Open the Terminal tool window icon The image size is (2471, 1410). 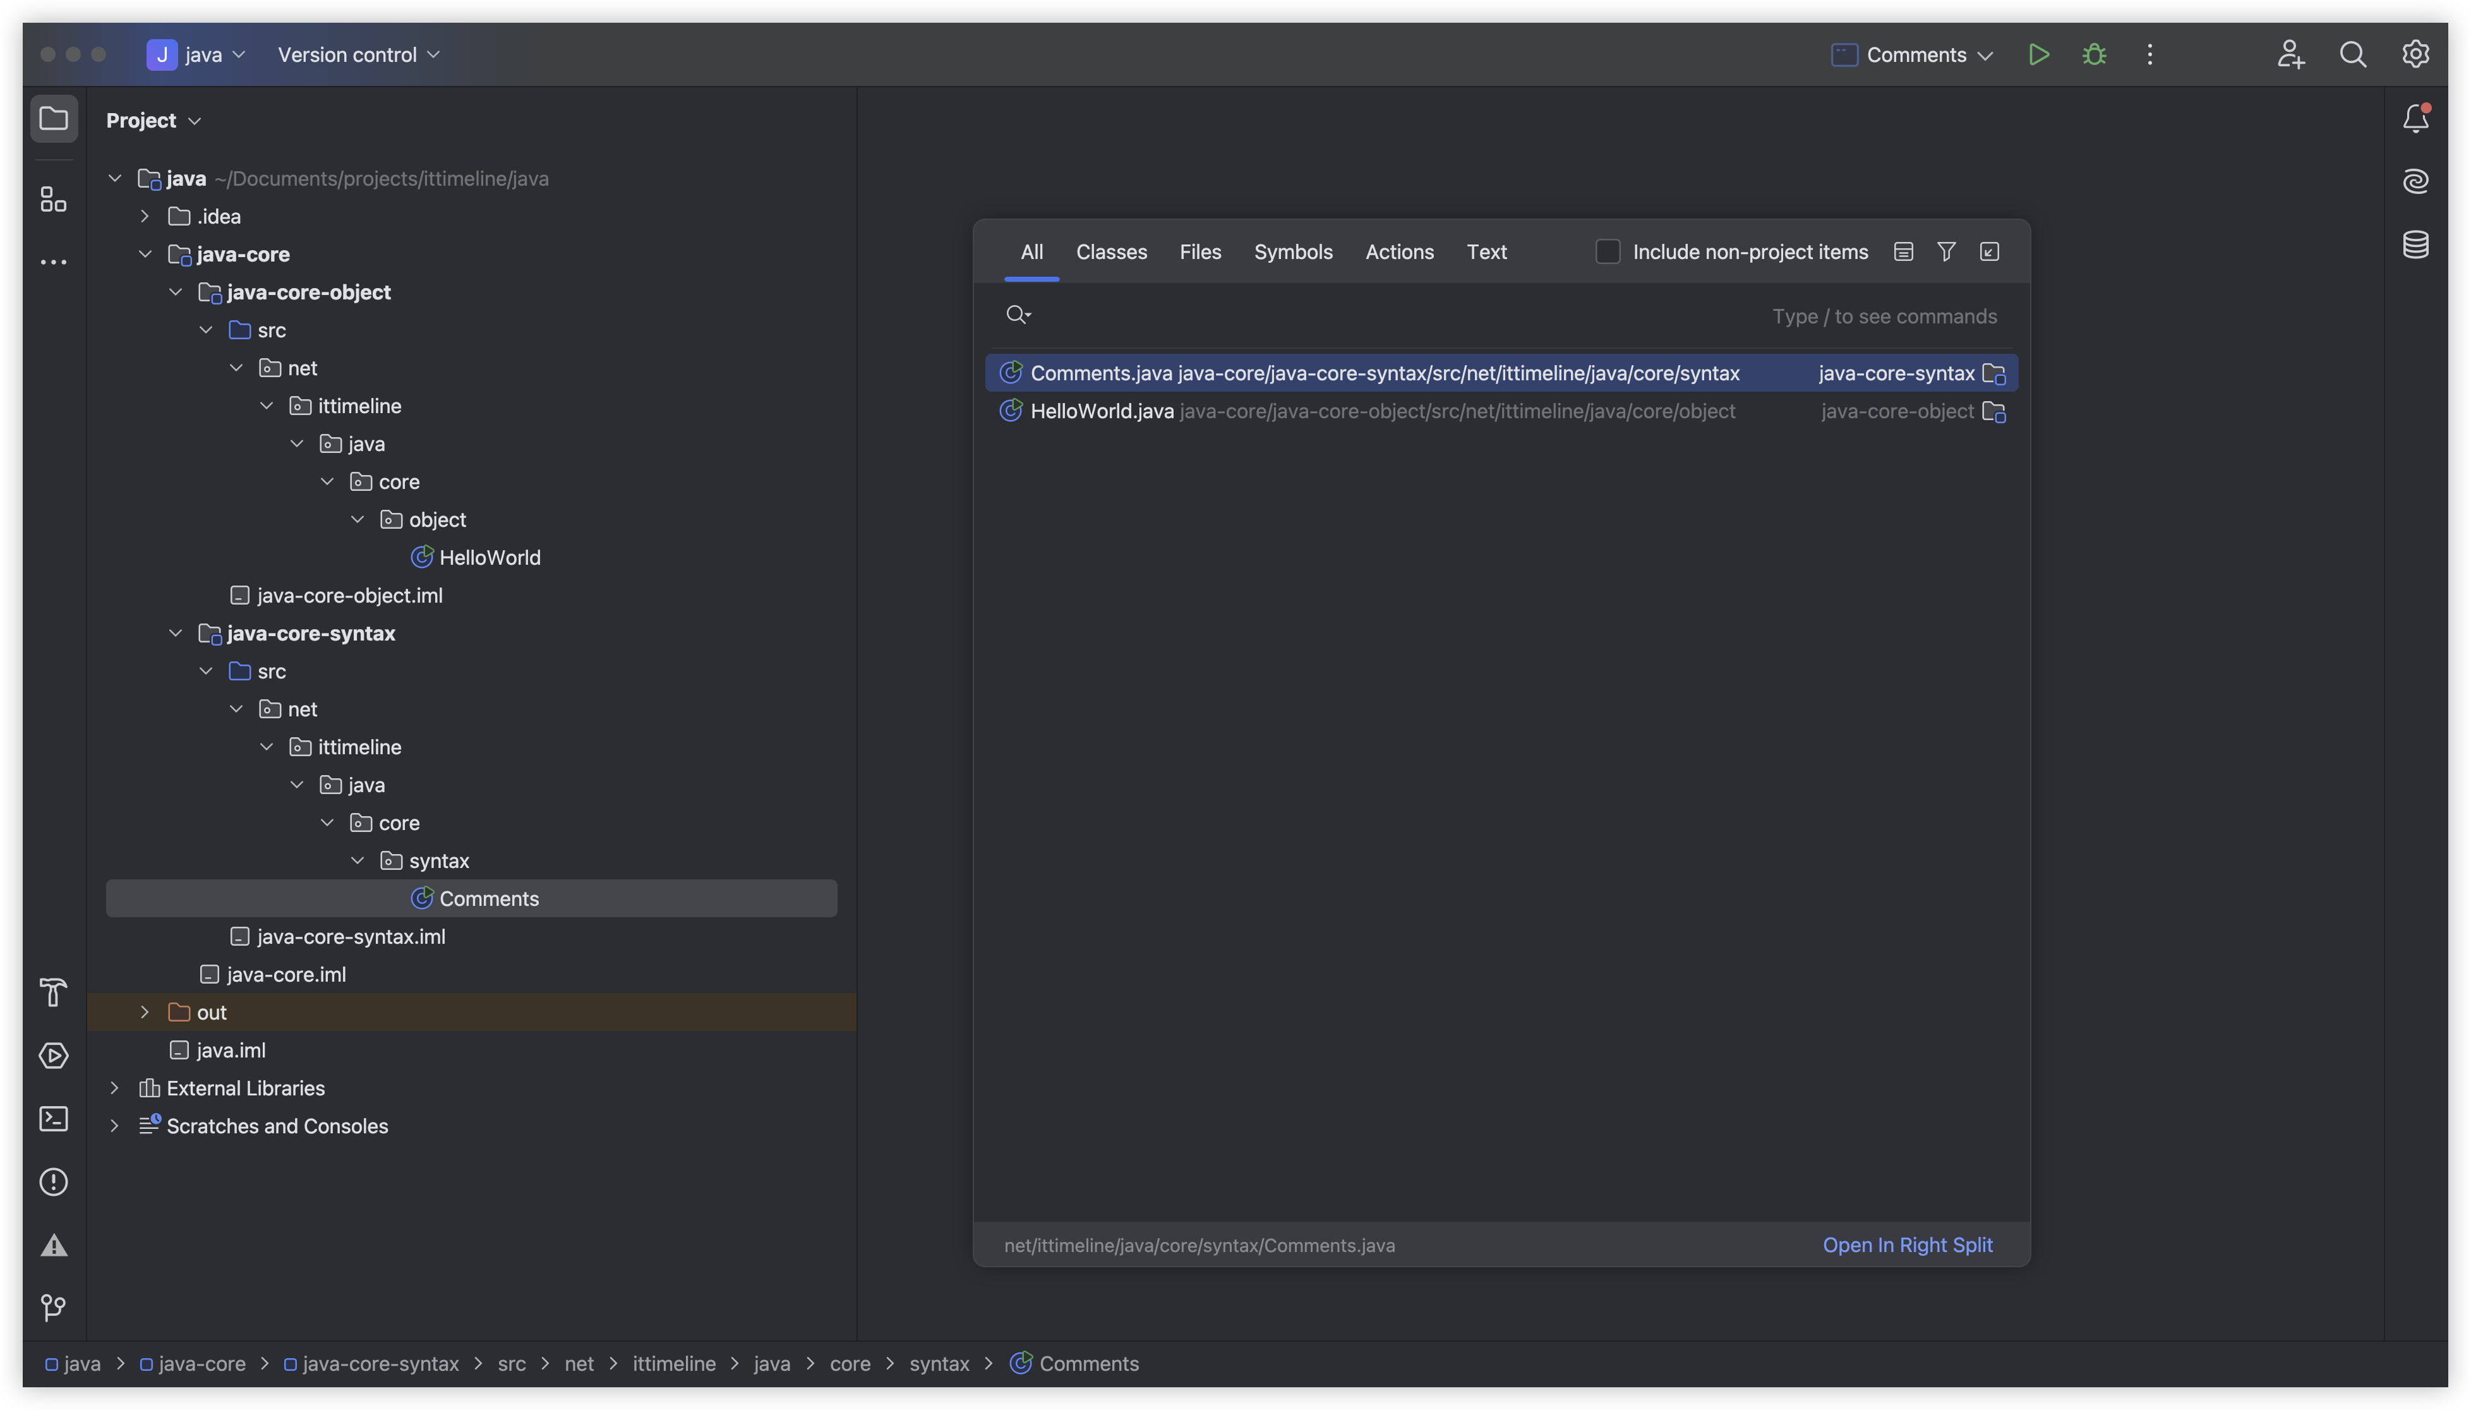(53, 1119)
